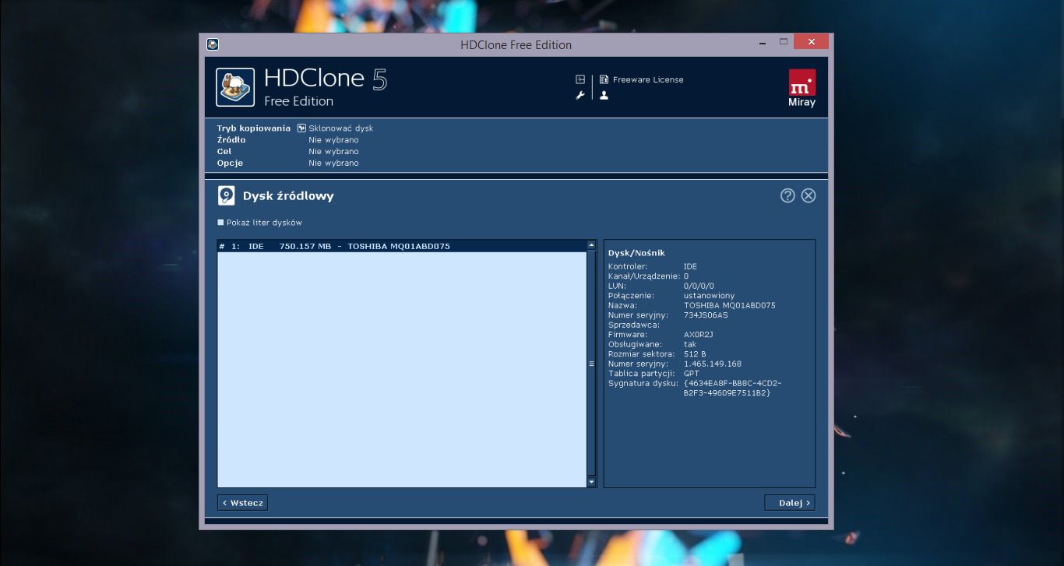The height and width of the screenshot is (566, 1064).
Task: Click the Tryb kopiowania label
Action: [253, 128]
